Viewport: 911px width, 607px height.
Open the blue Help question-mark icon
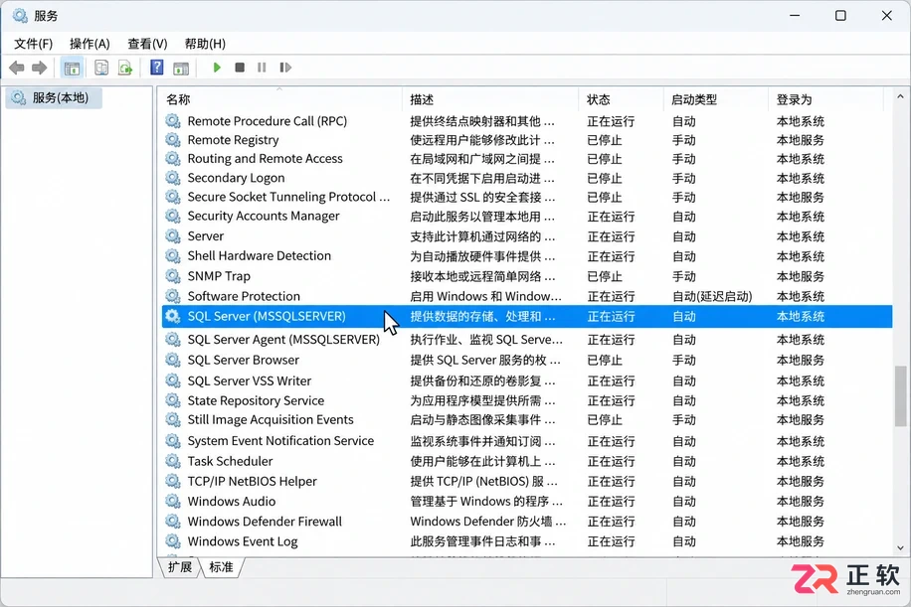click(157, 68)
